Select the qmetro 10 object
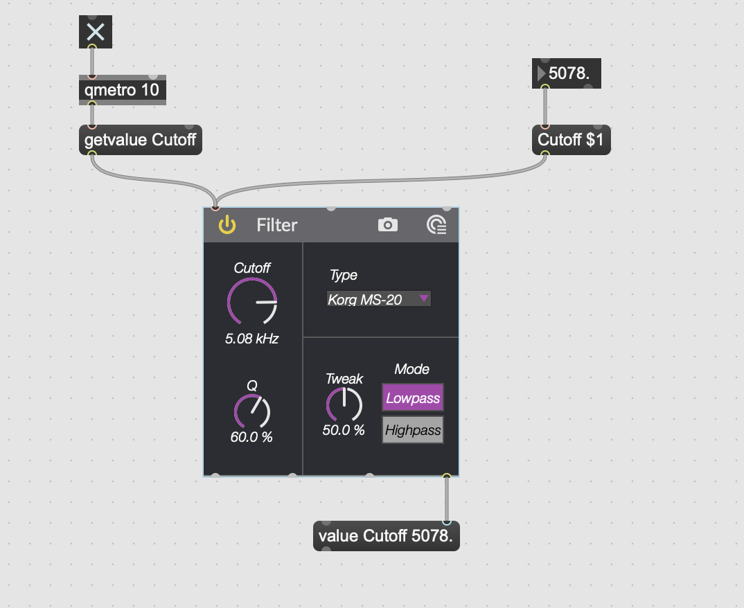Screen dimensions: 744x608 click(123, 89)
